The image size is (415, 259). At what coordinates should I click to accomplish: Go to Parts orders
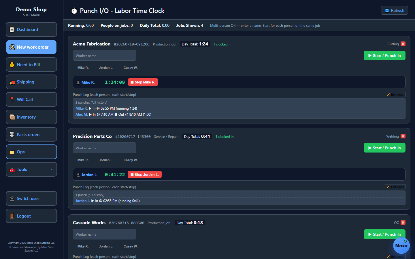(31, 135)
